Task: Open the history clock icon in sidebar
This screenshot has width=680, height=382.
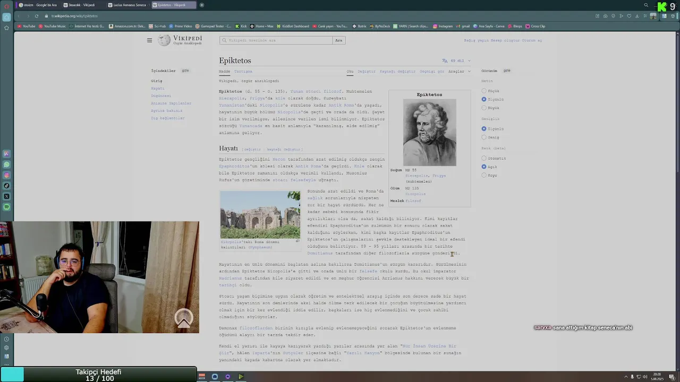Action: [6, 339]
